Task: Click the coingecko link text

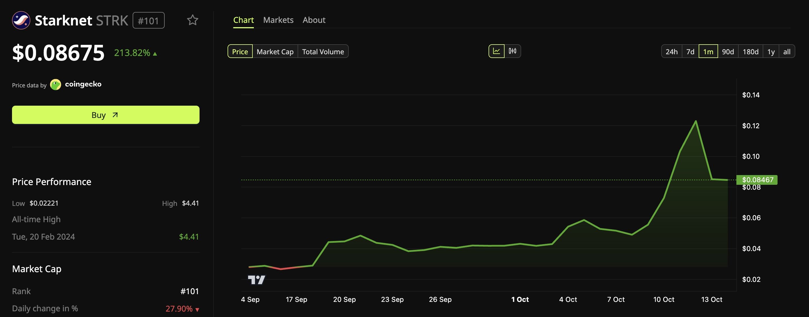Action: 83,84
